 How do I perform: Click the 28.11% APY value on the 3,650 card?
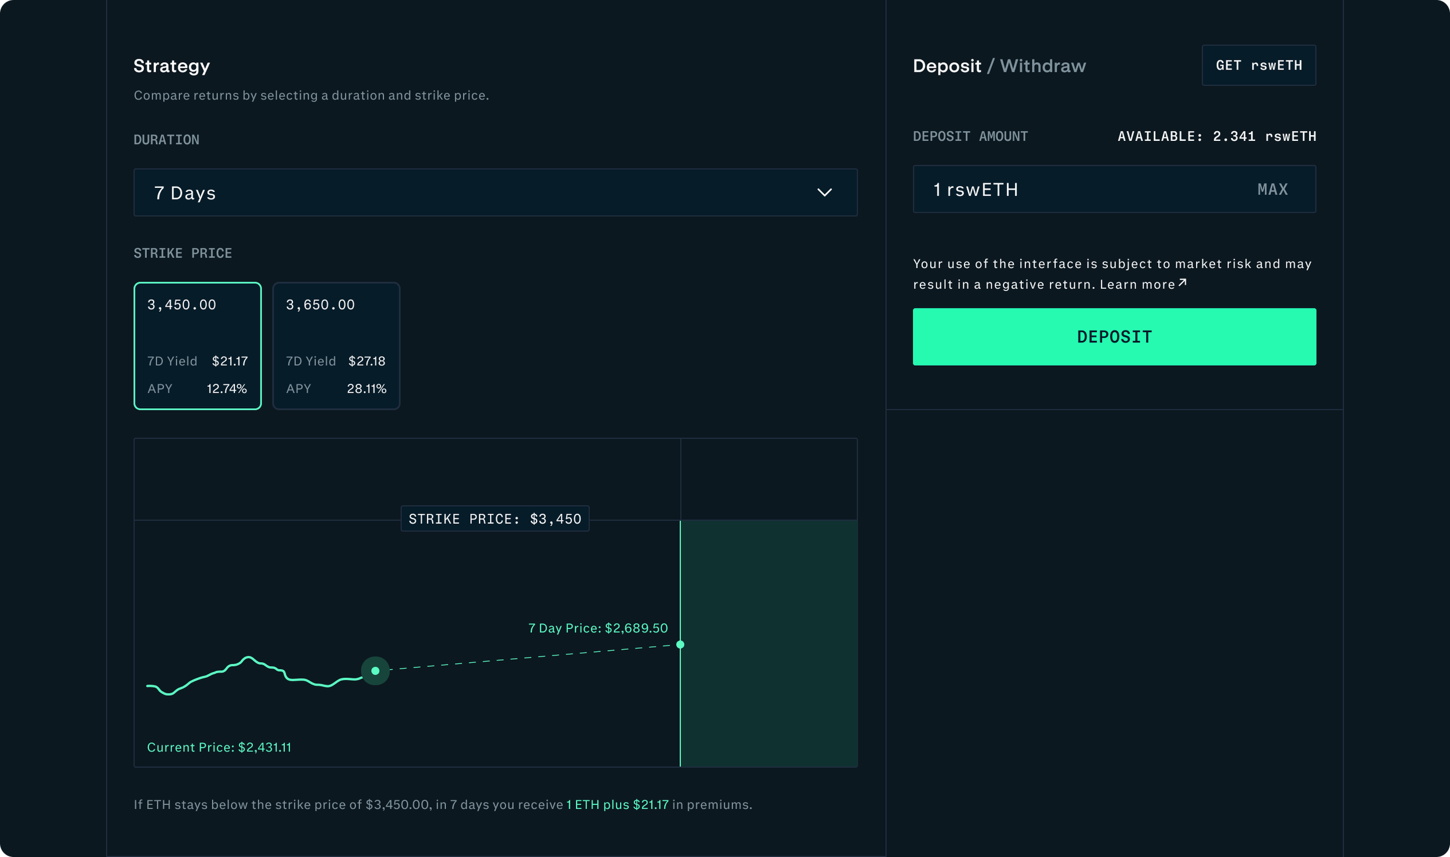click(367, 388)
